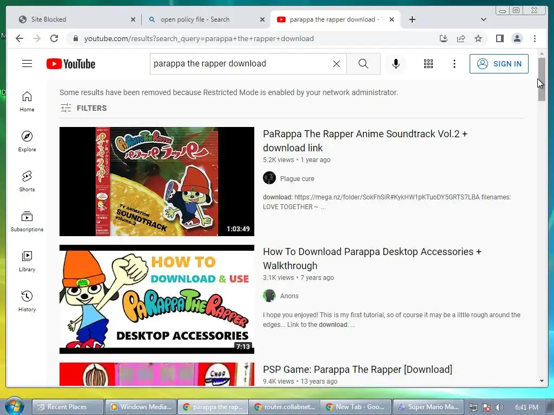Open History in the sidebar
This screenshot has width=554, height=415.
27,301
